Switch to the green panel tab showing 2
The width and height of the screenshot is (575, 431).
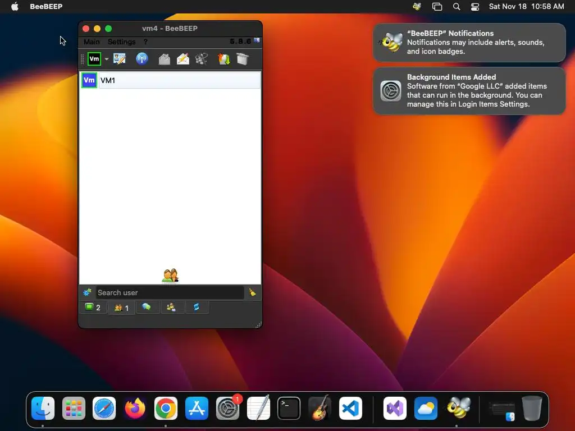93,307
